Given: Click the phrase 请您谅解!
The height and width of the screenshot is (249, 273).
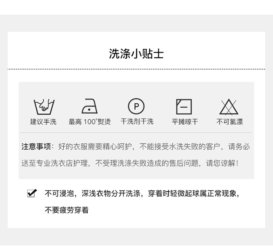Looking at the screenshot, I should click(x=222, y=163).
